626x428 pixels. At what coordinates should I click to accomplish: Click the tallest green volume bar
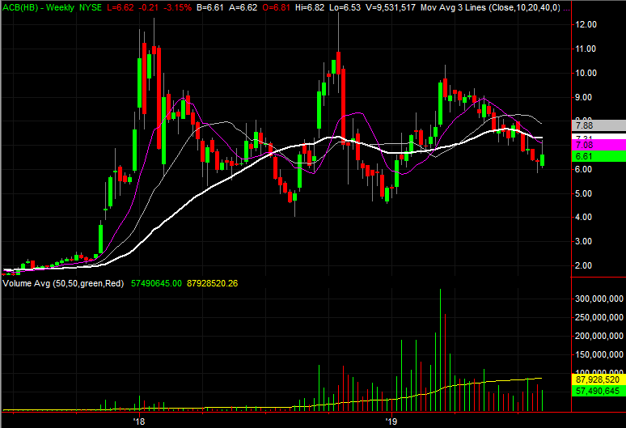coord(440,350)
